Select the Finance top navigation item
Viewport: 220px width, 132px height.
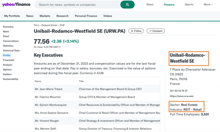click(169, 5)
